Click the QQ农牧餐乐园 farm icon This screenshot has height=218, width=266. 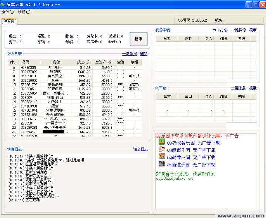pos(161,142)
